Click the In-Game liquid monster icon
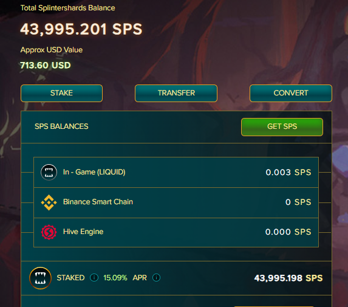This screenshot has width=348, height=307. point(49,172)
